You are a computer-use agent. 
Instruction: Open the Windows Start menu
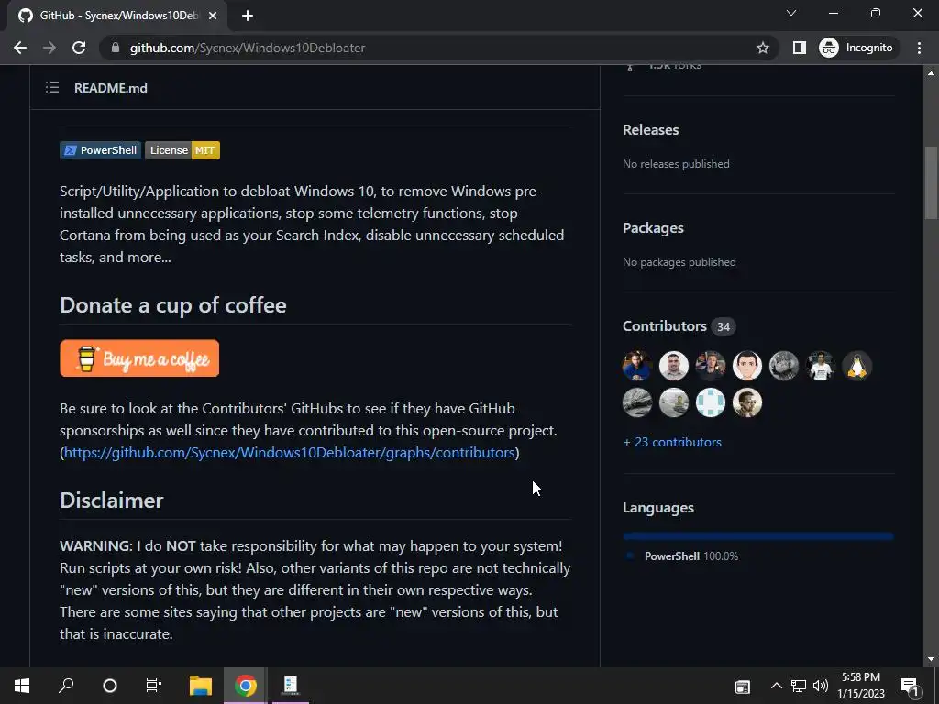coord(22,686)
